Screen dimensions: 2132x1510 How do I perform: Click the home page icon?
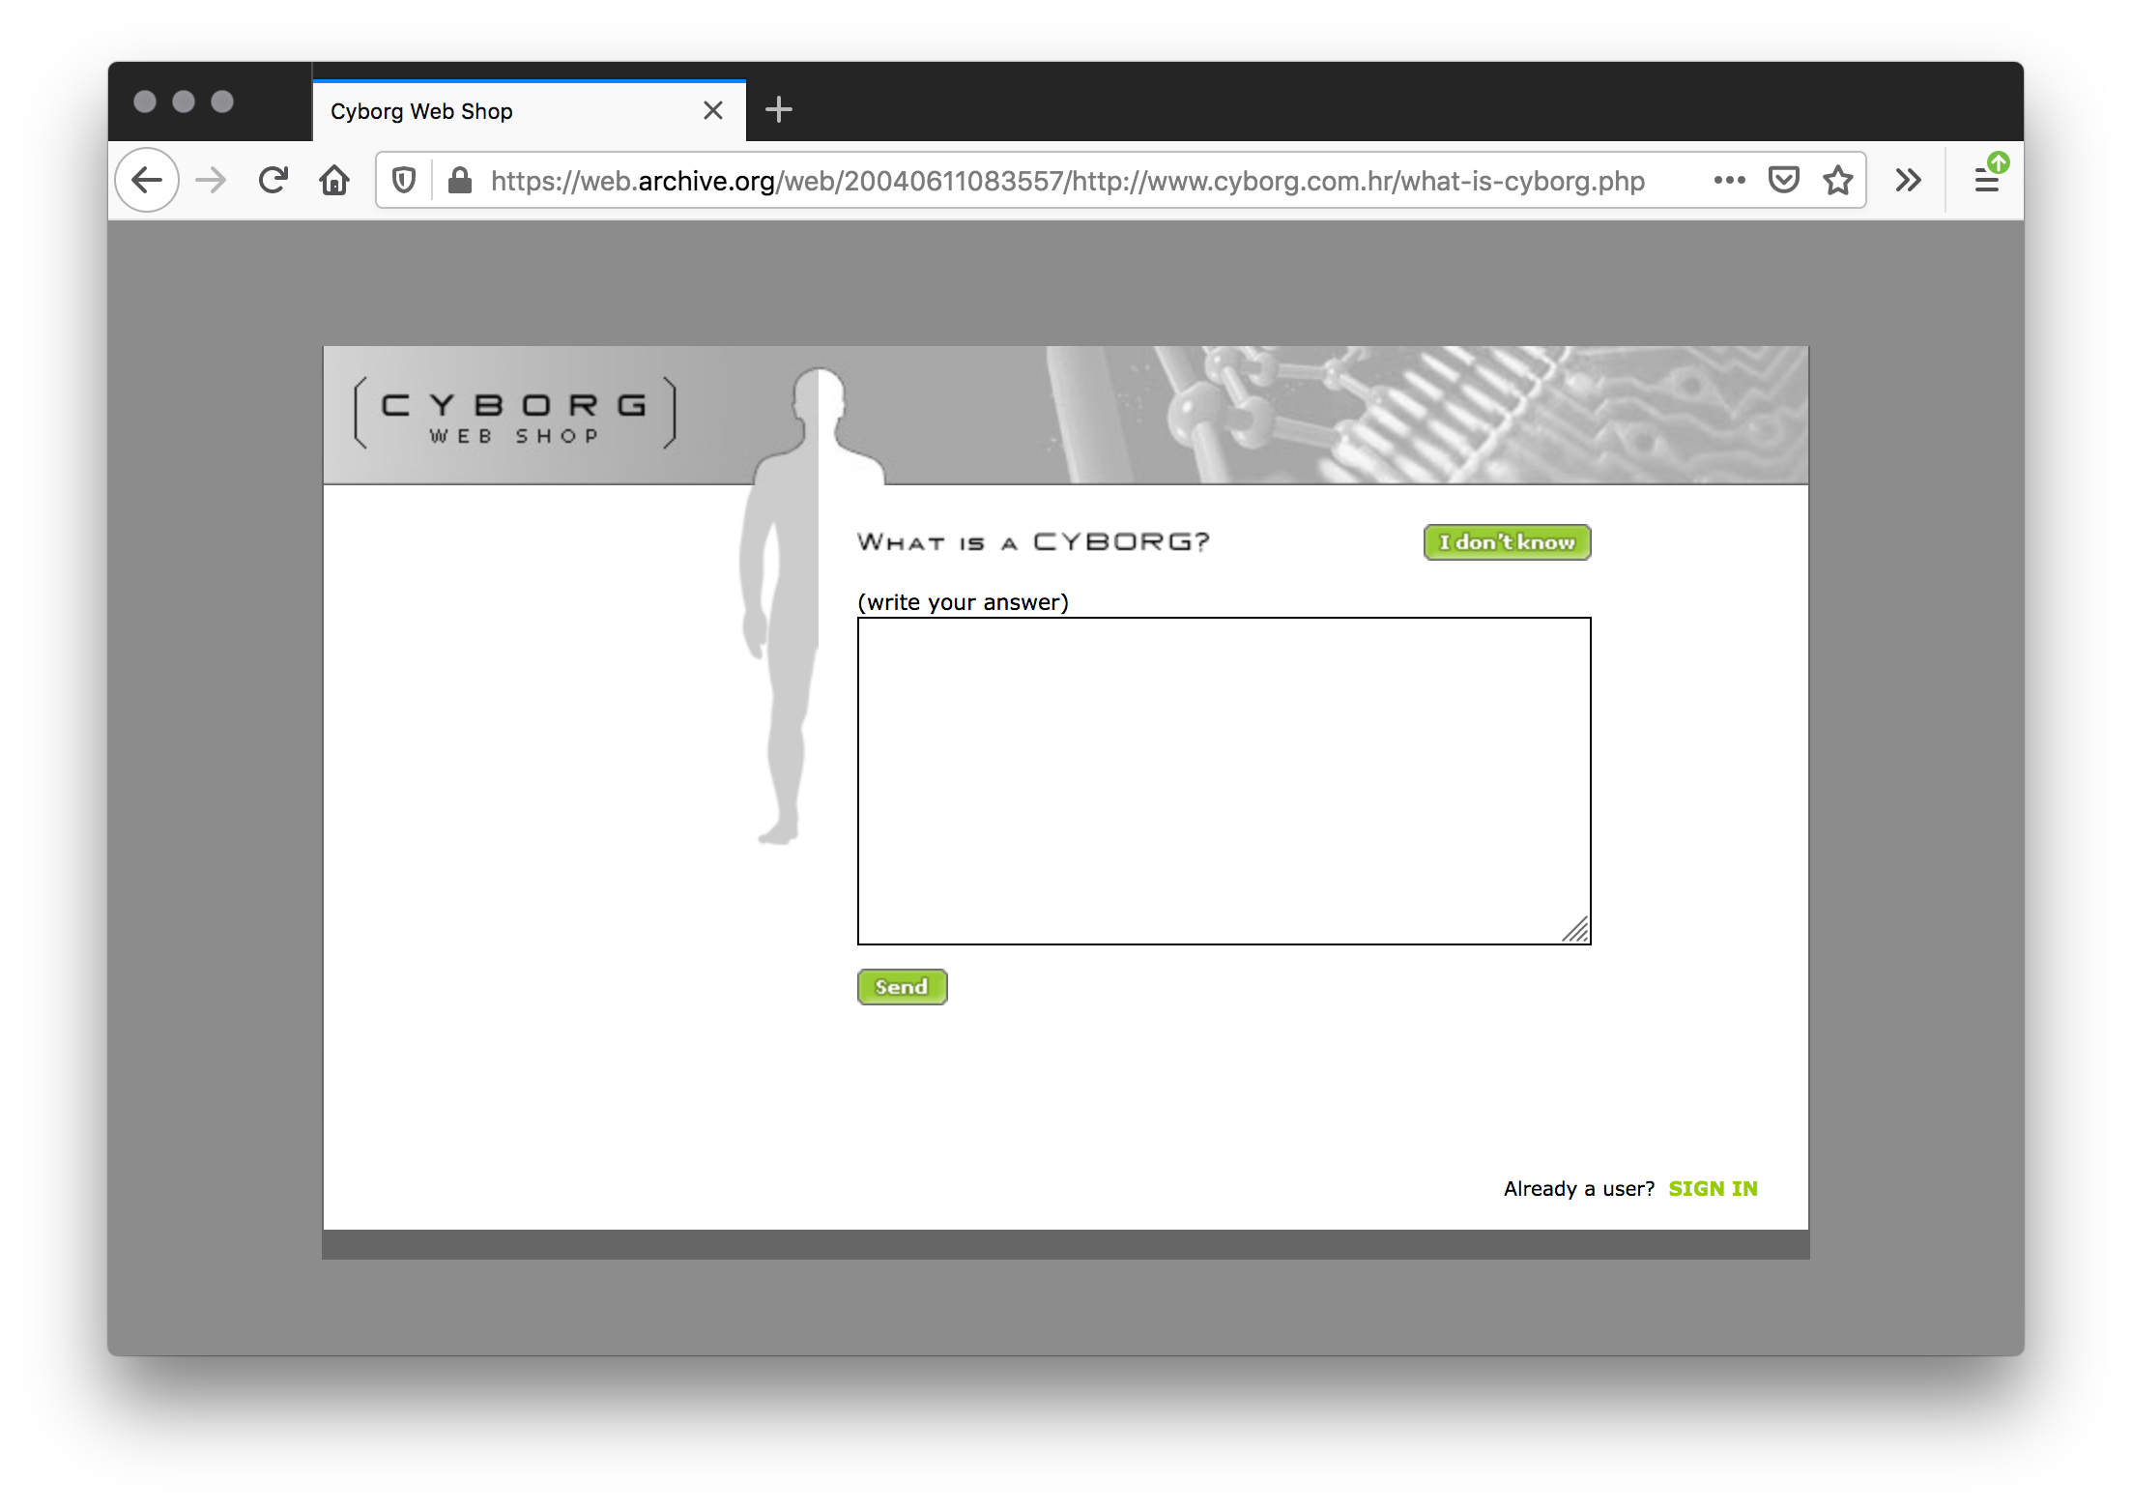[335, 182]
